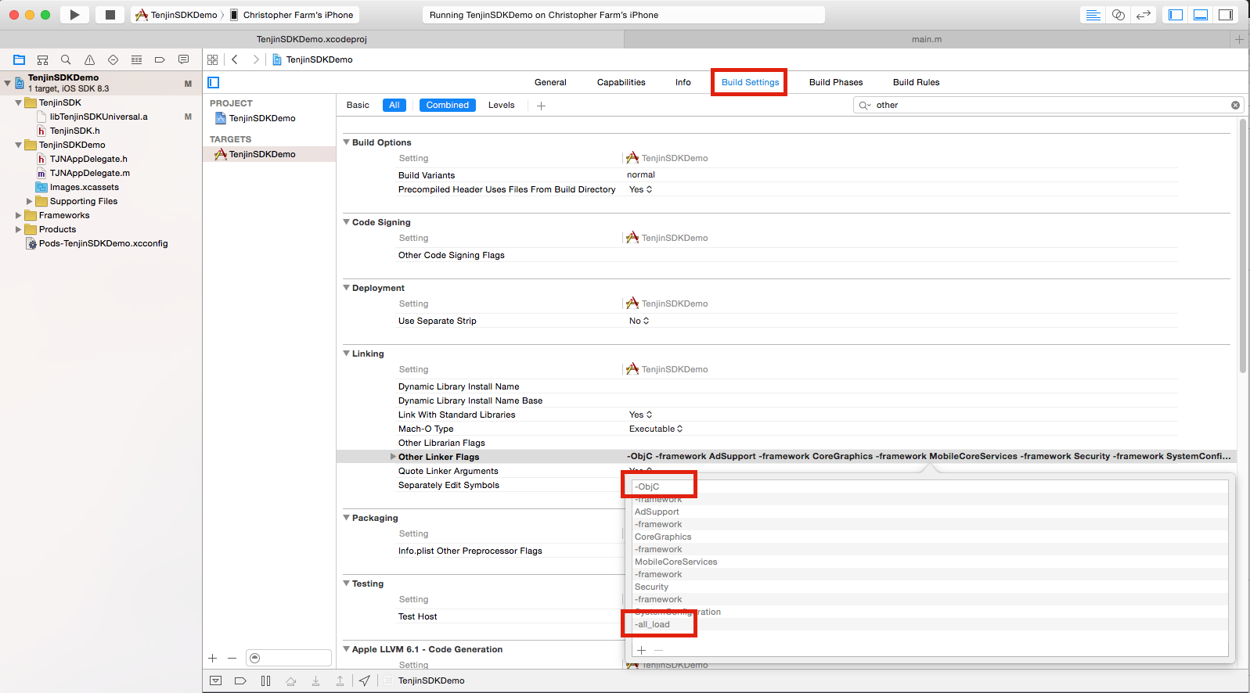Click the Run (play) button

(74, 15)
